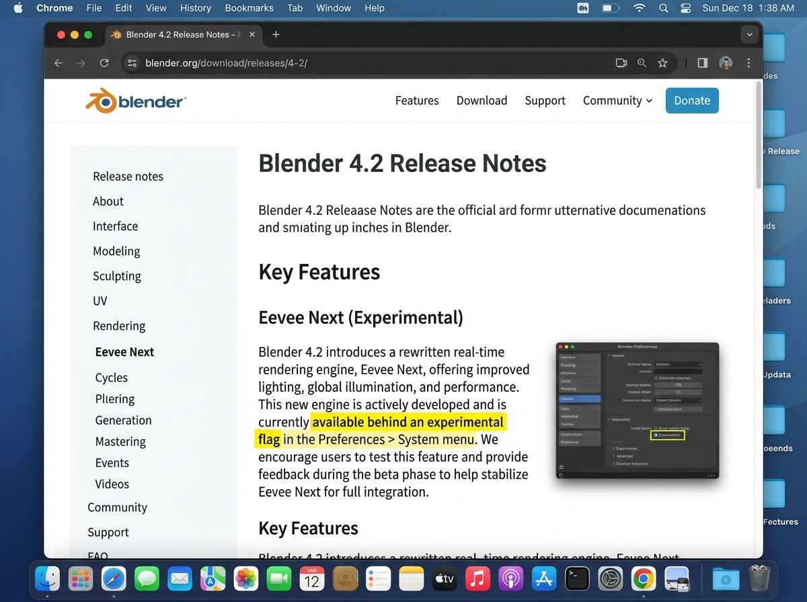Open Messages from the dock

[x=147, y=578]
